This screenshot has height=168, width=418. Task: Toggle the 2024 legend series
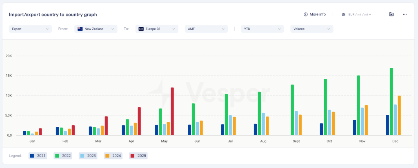(x=113, y=156)
